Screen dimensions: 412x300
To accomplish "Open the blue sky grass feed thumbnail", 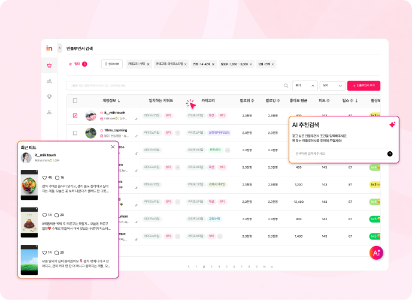I will pos(29,260).
